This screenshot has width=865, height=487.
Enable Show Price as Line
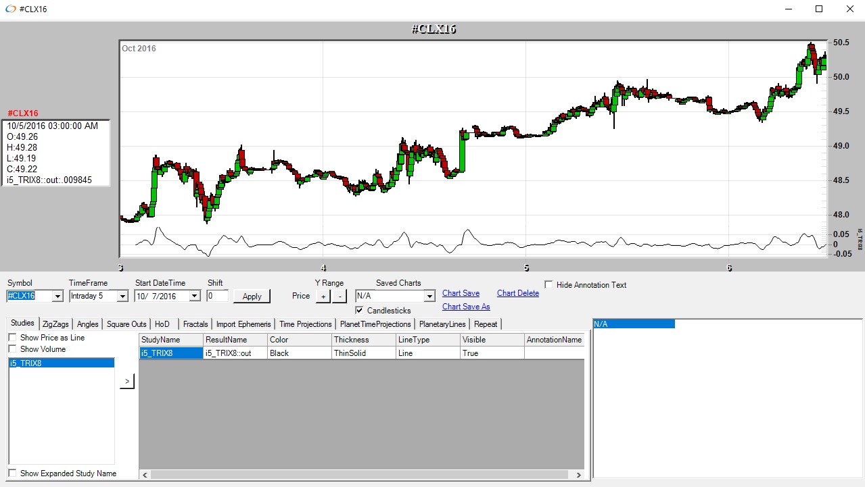(13, 338)
